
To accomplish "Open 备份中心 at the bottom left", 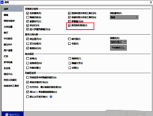I will pos(12,114).
